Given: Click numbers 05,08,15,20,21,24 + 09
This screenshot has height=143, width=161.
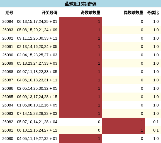Looking at the screenshot, I should coord(37,30).
